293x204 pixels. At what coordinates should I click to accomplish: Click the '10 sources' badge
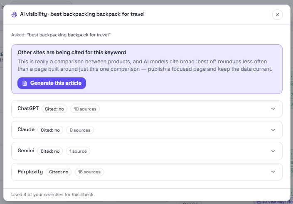[85, 109]
